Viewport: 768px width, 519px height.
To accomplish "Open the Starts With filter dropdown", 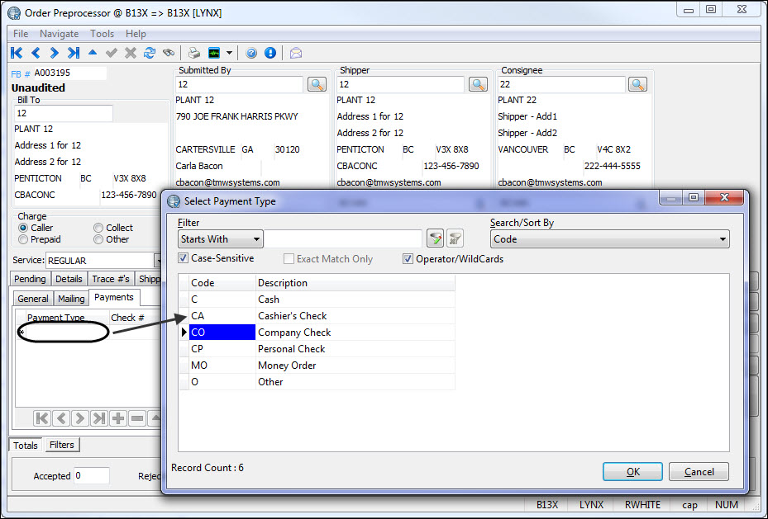I will 255,238.
